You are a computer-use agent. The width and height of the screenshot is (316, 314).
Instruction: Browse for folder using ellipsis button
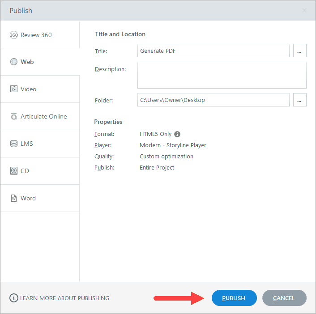coord(300,100)
